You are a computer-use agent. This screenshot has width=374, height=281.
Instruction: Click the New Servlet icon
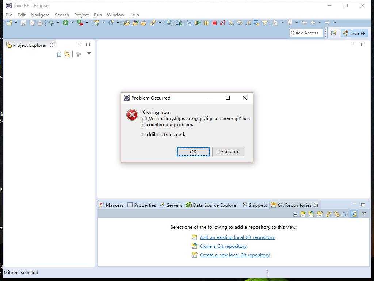tap(111, 23)
